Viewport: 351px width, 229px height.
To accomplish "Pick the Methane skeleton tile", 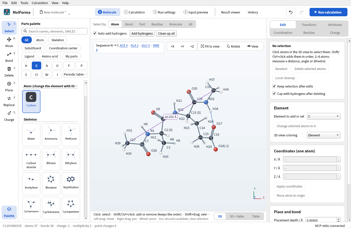I will pyautogui.click(x=71, y=135).
